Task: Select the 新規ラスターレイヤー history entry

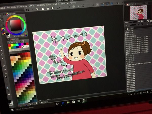Action: (130, 35)
